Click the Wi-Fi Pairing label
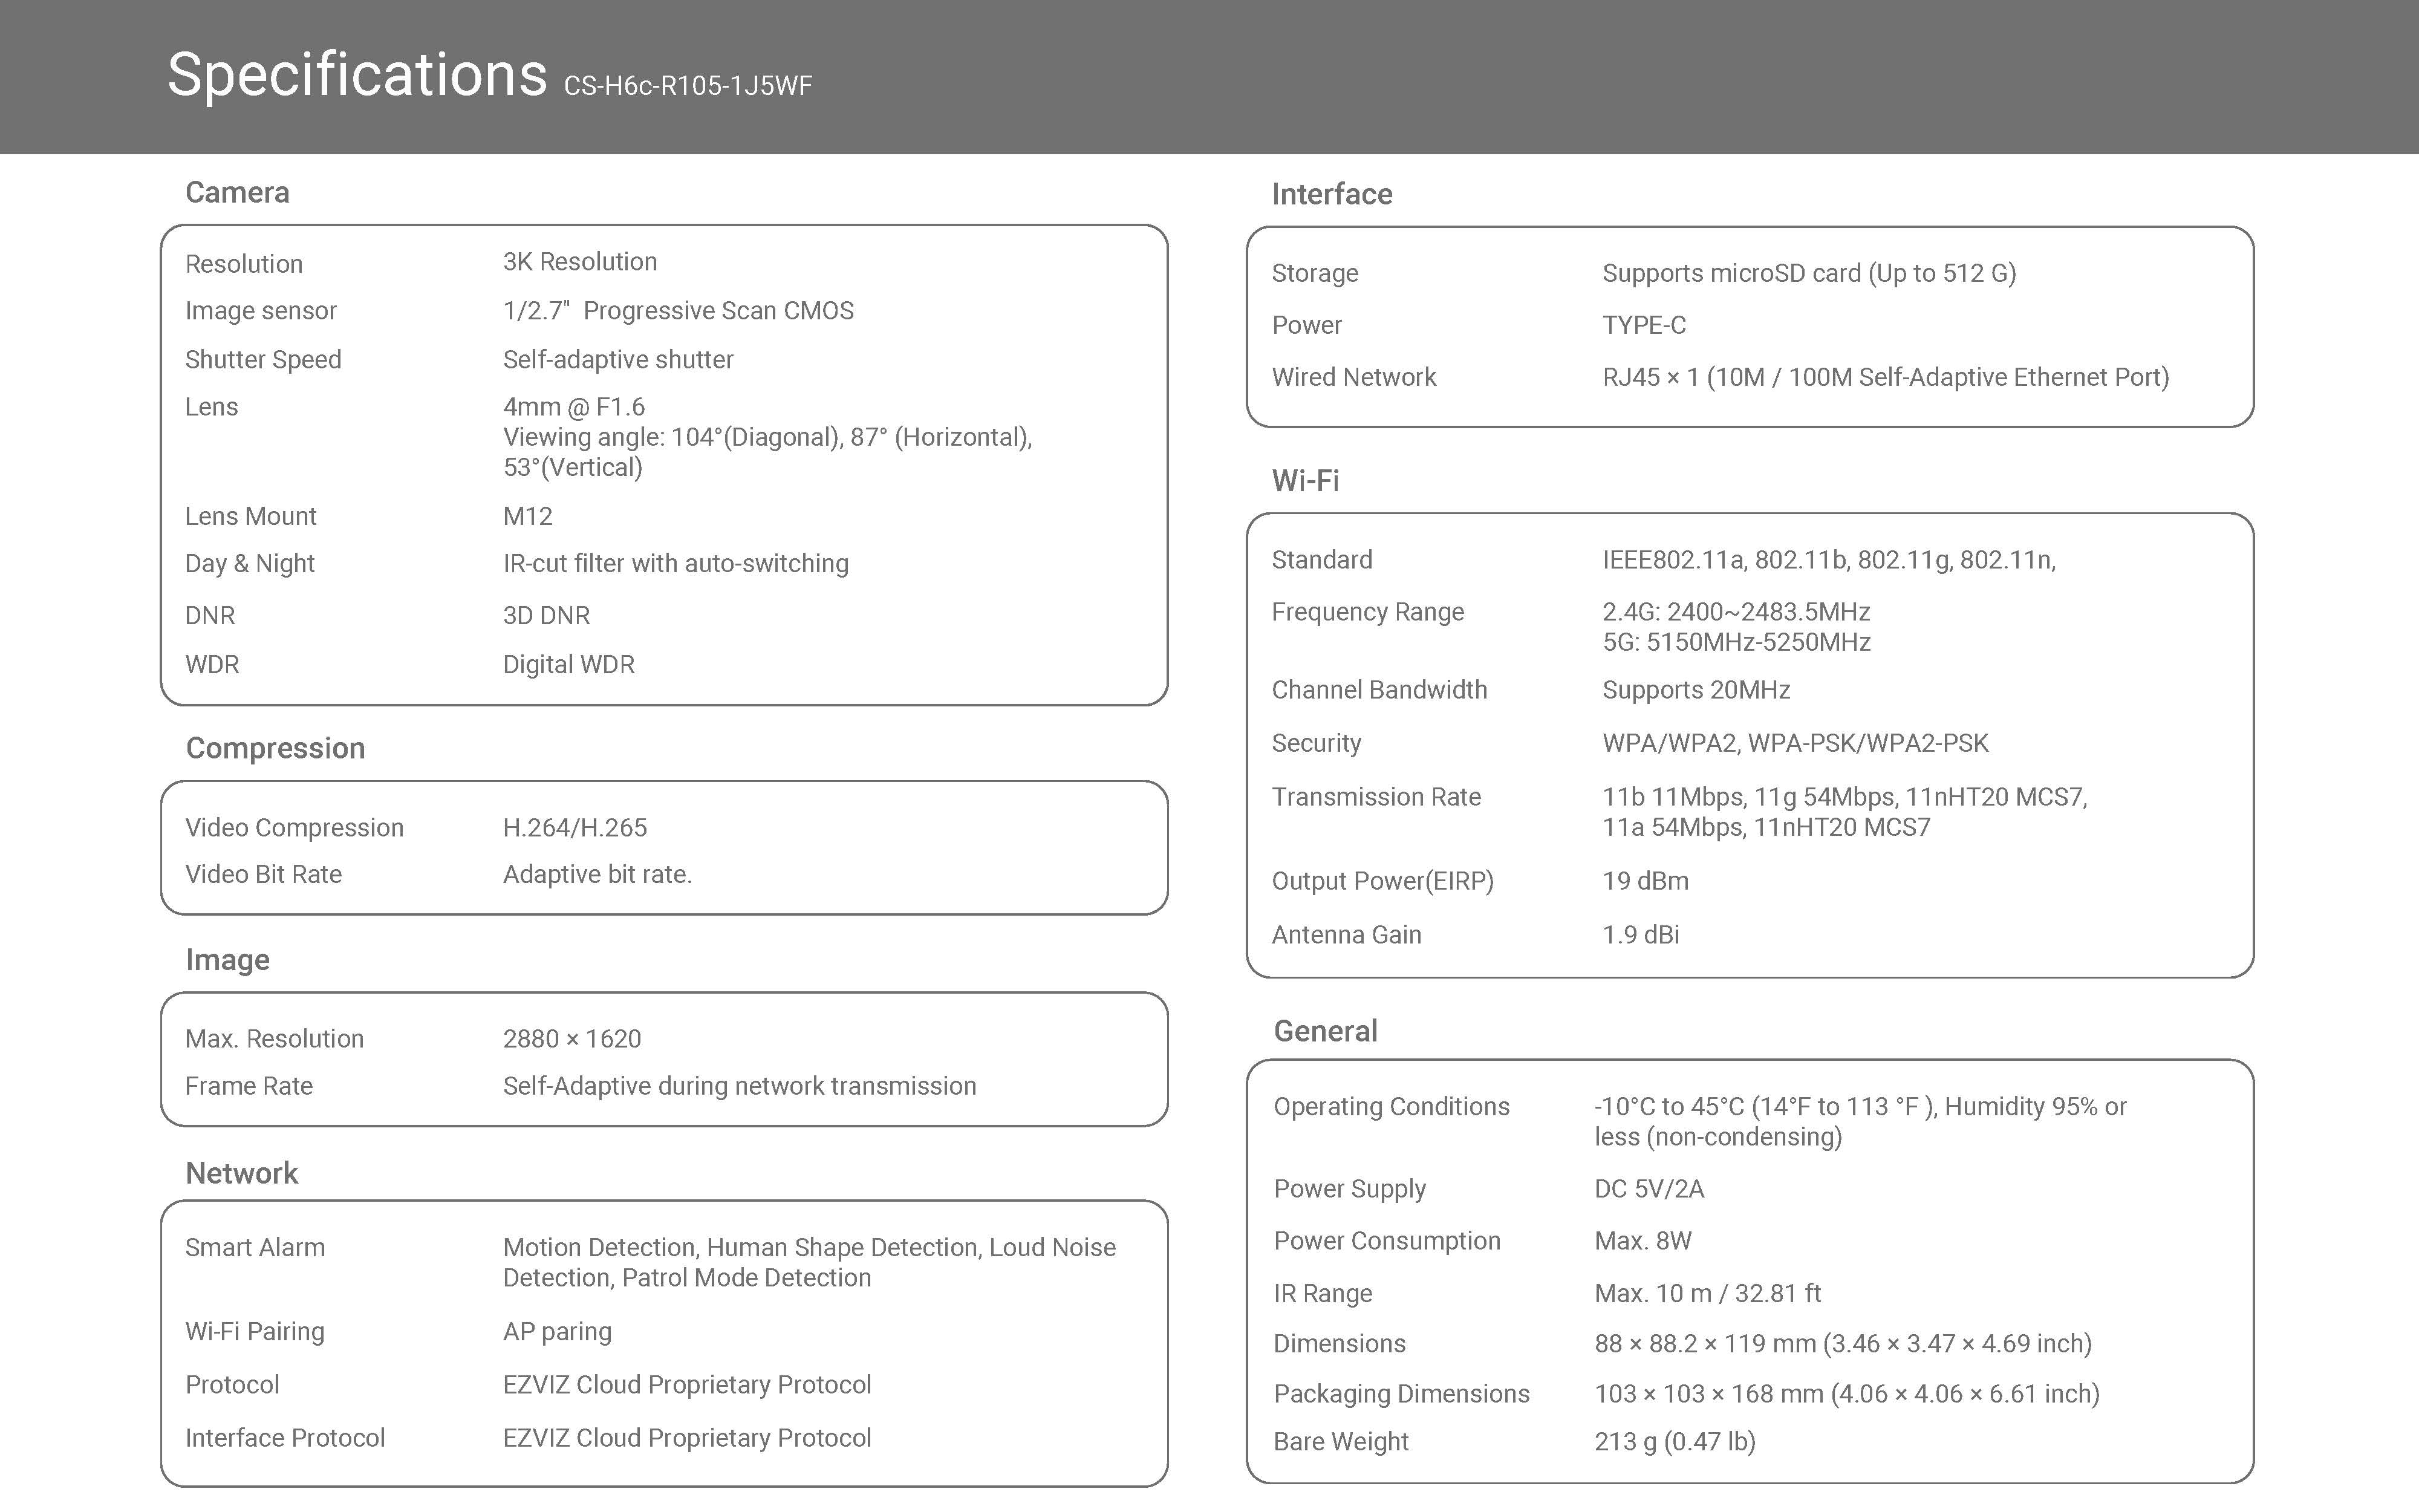This screenshot has height=1512, width=2419. click(254, 1332)
